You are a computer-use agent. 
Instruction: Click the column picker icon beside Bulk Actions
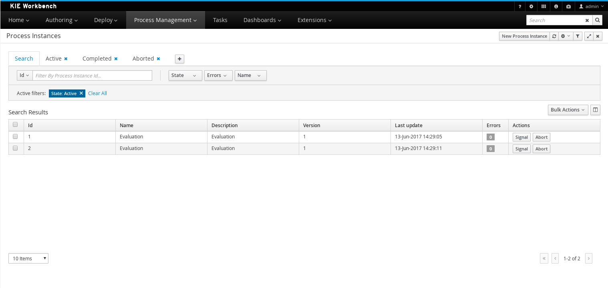[x=595, y=110]
